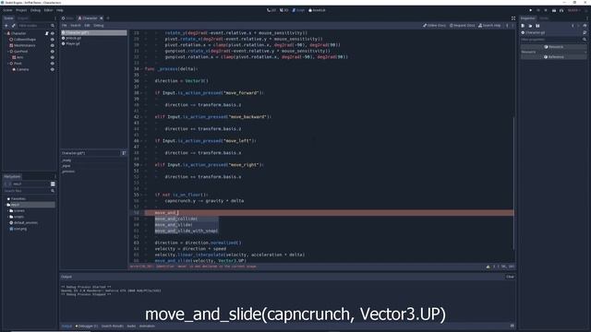The height and width of the screenshot is (332, 591).
Task: Click the search files magnifier icon
Action: (53, 191)
